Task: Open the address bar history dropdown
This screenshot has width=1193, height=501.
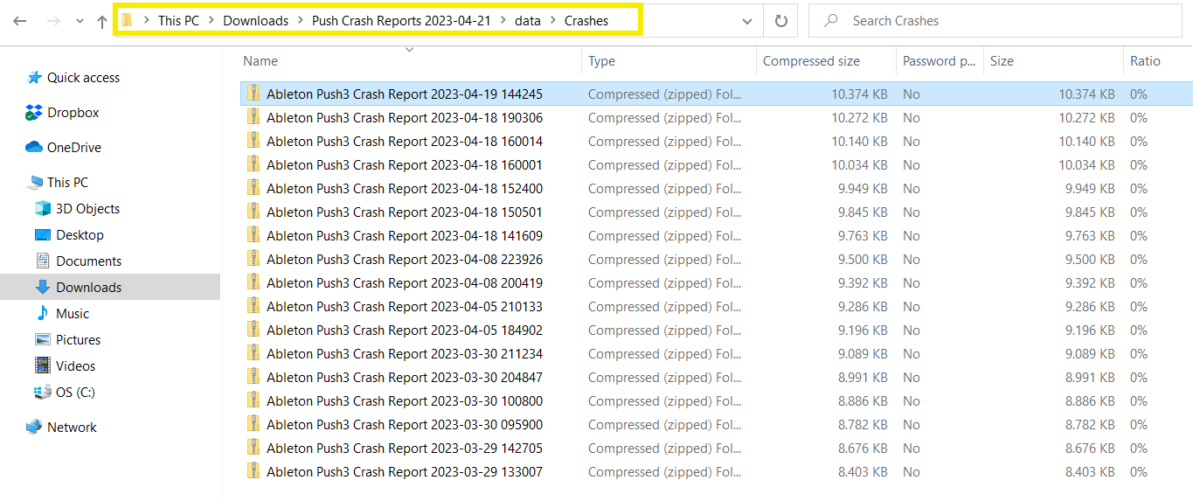Action: click(746, 21)
